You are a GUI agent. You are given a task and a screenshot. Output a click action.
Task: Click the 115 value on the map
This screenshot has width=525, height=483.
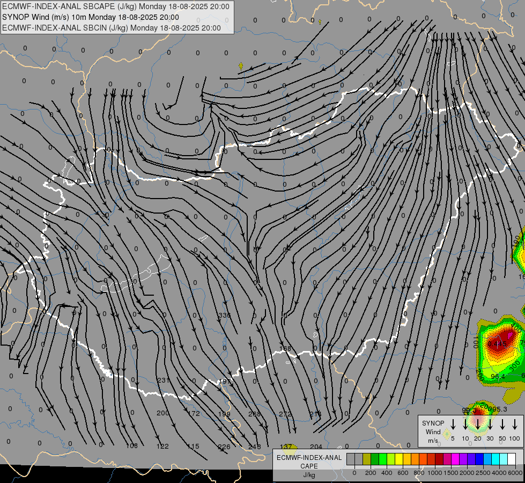pyautogui.click(x=193, y=447)
